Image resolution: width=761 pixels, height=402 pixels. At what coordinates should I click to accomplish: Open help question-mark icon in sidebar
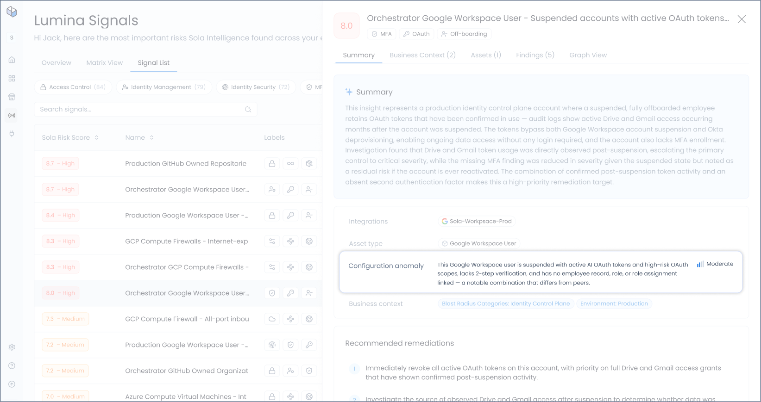12,365
